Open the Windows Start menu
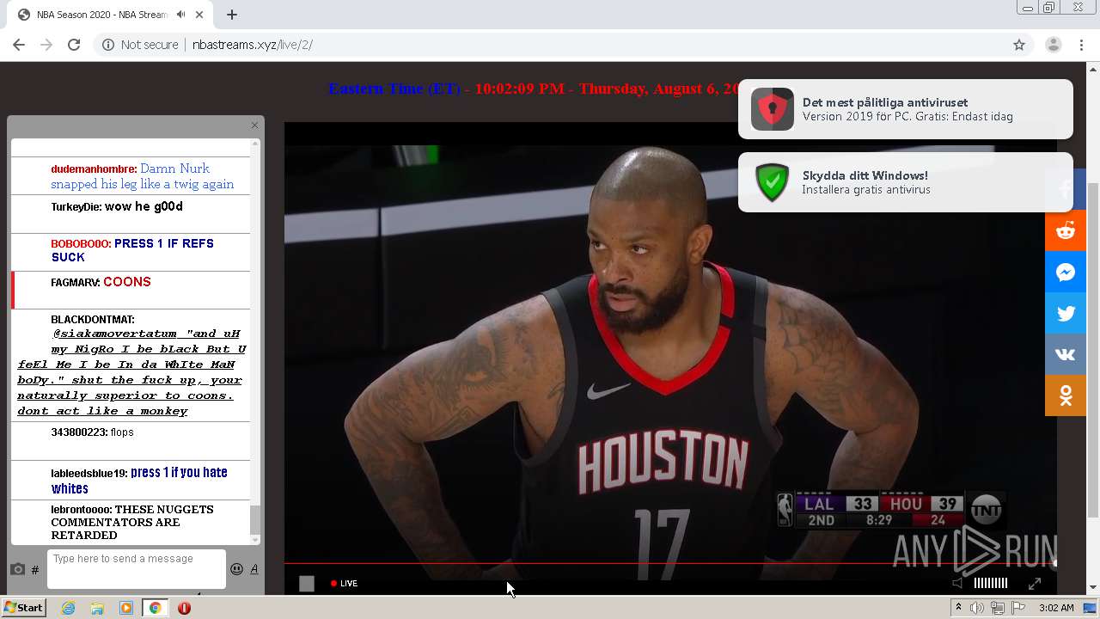Viewport: 1100px width, 619px height. tap(24, 608)
